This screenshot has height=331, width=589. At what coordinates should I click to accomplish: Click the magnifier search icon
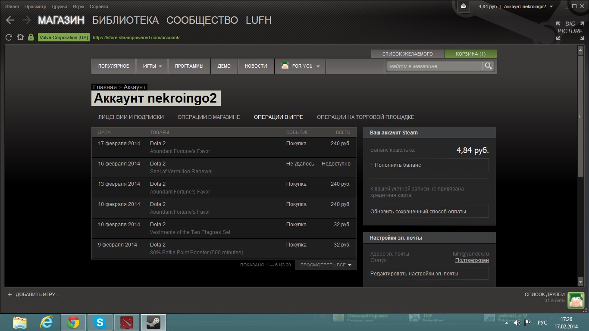point(489,66)
